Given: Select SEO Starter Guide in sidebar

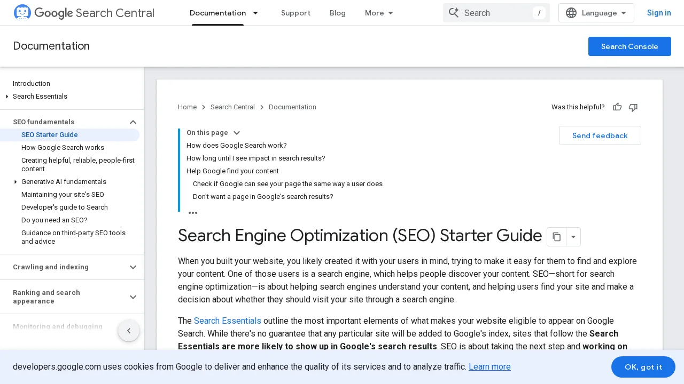Looking at the screenshot, I should (50, 135).
